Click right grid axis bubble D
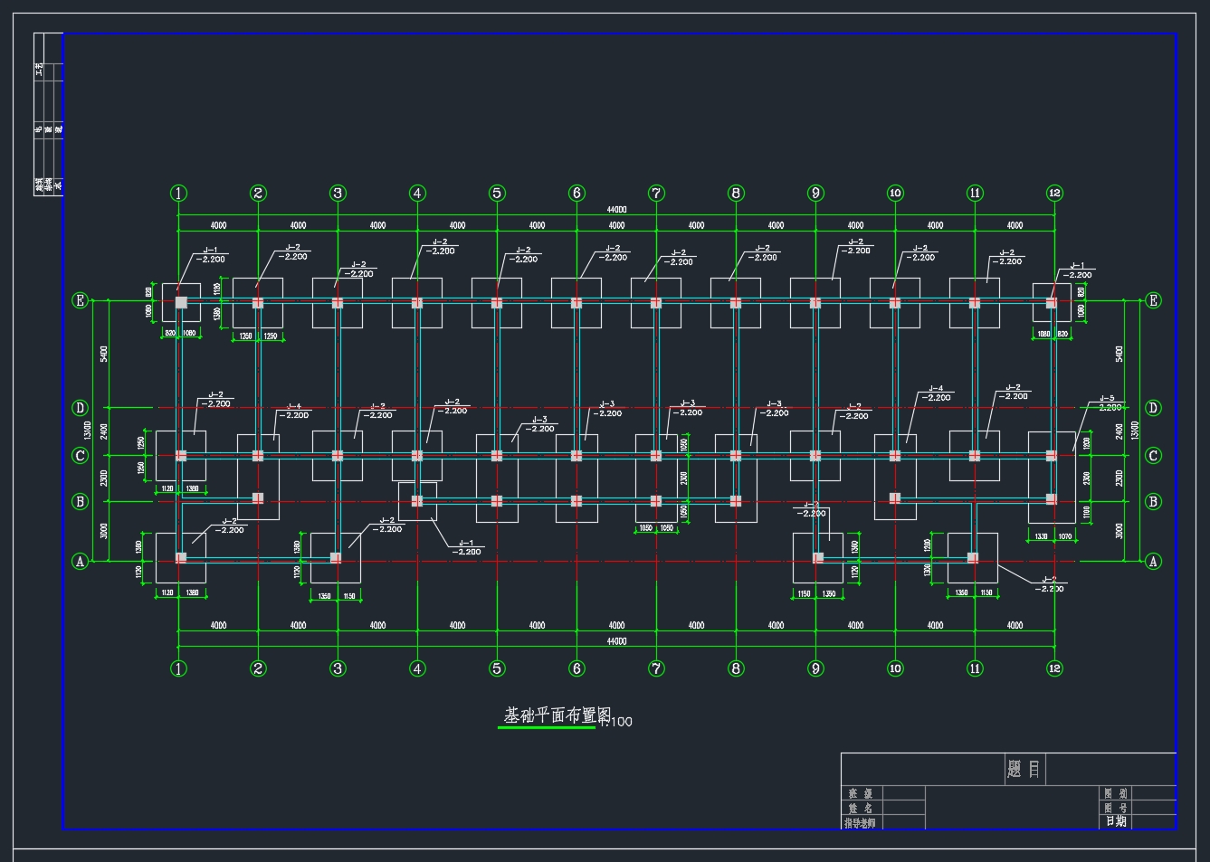The height and width of the screenshot is (862, 1210). 1153,408
